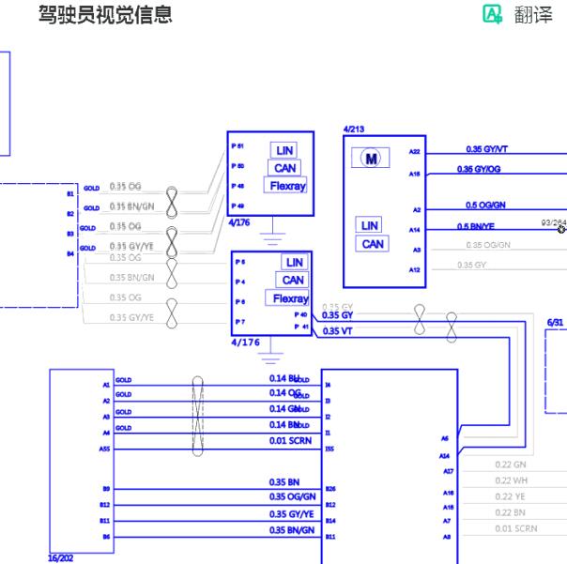Click the LIN box in the 4/213 module

coord(369,225)
